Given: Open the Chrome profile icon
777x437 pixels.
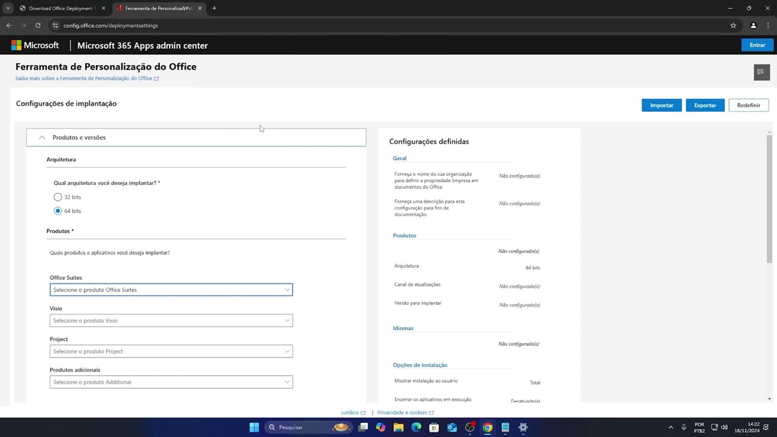Looking at the screenshot, I should coord(753,25).
